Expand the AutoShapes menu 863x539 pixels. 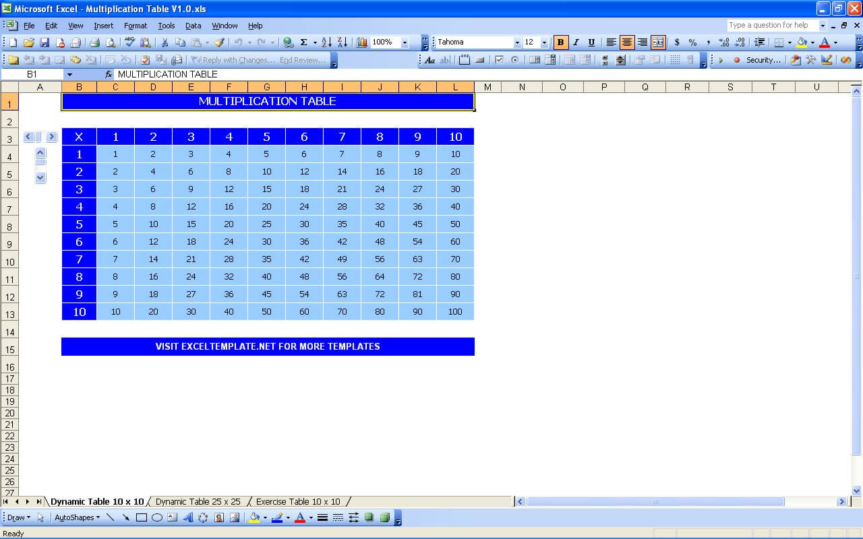point(77,517)
